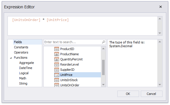Click the [UnitPrice] token in expression
The image size is (170, 105).
coord(58,20)
